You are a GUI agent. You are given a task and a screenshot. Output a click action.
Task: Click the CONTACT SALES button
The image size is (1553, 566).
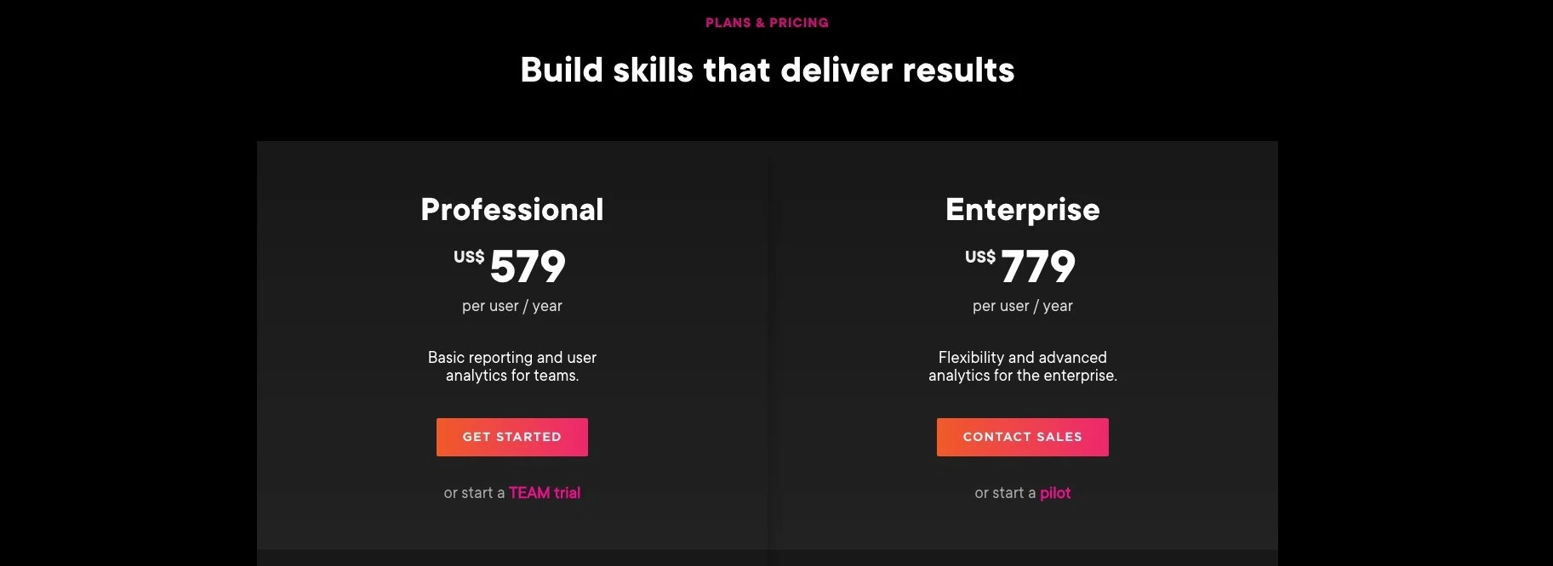pyautogui.click(x=1023, y=437)
